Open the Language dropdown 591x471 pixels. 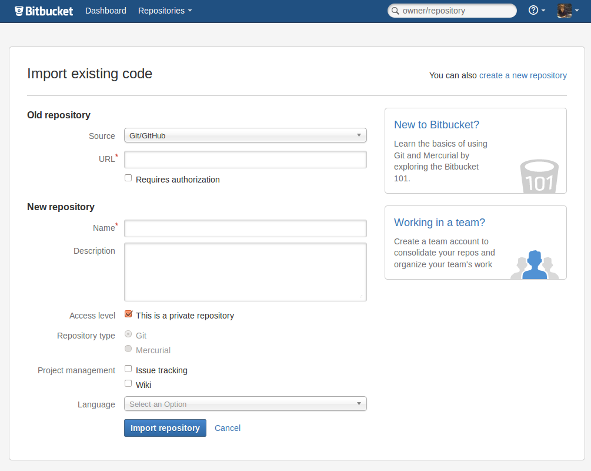[245, 404]
